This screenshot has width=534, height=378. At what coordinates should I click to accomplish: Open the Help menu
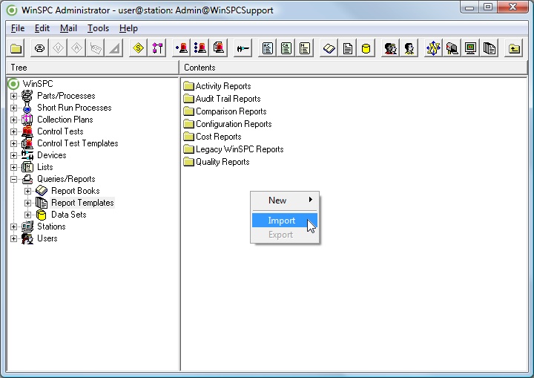[x=128, y=28]
